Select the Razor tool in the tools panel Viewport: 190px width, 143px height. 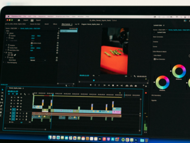pos(2,99)
